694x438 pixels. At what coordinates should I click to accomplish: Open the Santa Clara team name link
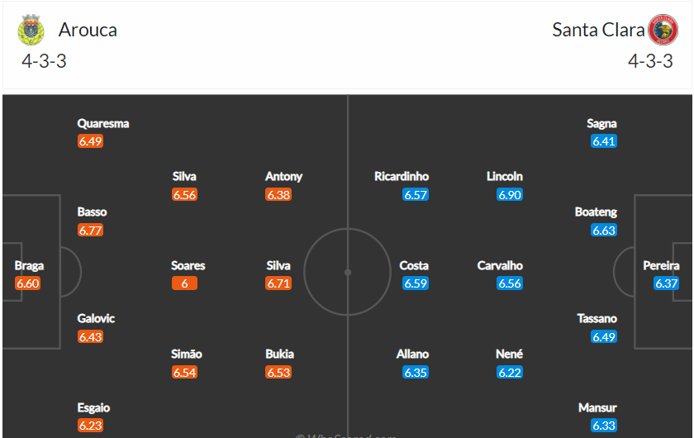(x=598, y=30)
